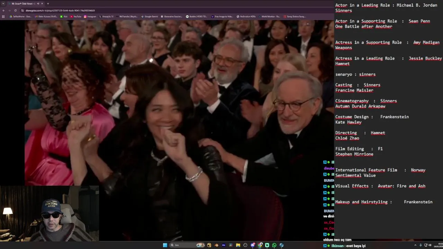This screenshot has height=249, width=443.
Task: Show hidden system tray icons
Action: coord(415,245)
